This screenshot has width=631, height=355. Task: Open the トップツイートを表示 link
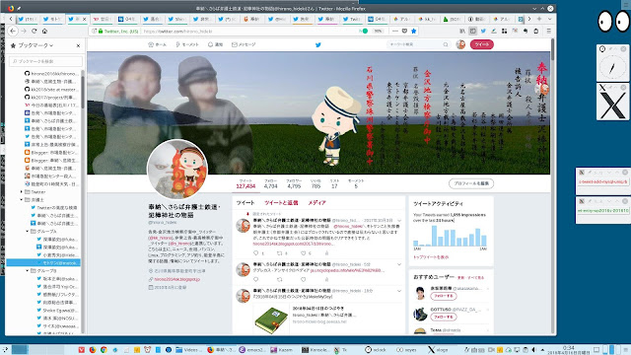[x=431, y=256]
